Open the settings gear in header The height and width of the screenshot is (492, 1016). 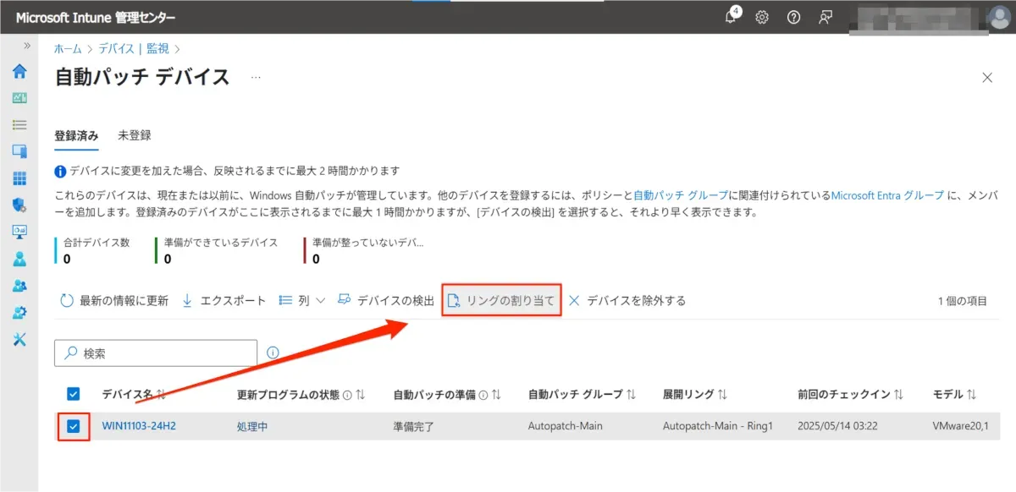pos(762,17)
